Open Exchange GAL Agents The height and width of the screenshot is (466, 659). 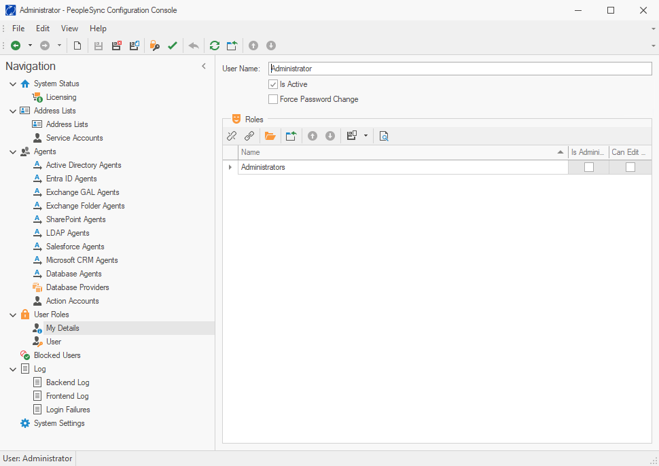point(83,192)
